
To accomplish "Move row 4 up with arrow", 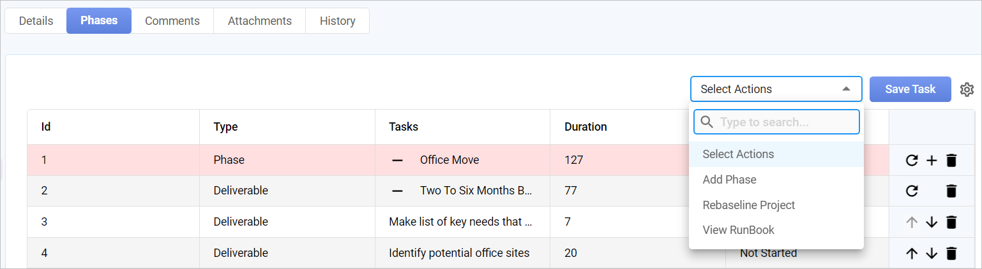I will click(912, 254).
